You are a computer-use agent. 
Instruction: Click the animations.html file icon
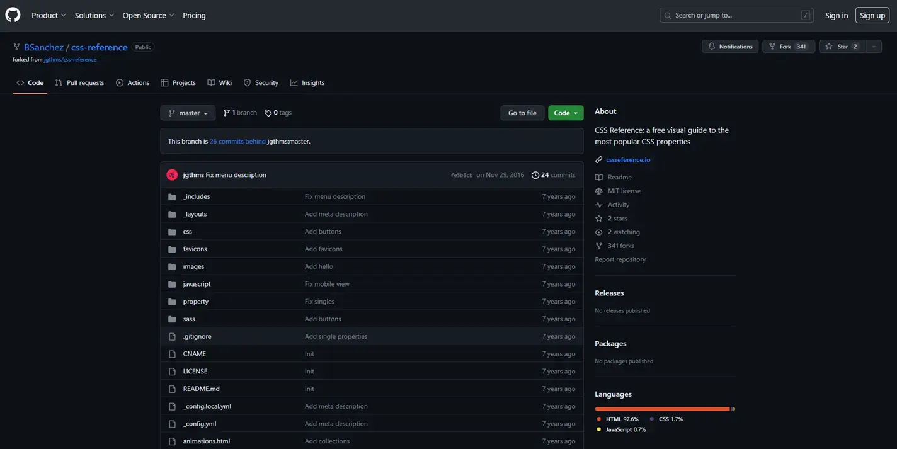(172, 441)
